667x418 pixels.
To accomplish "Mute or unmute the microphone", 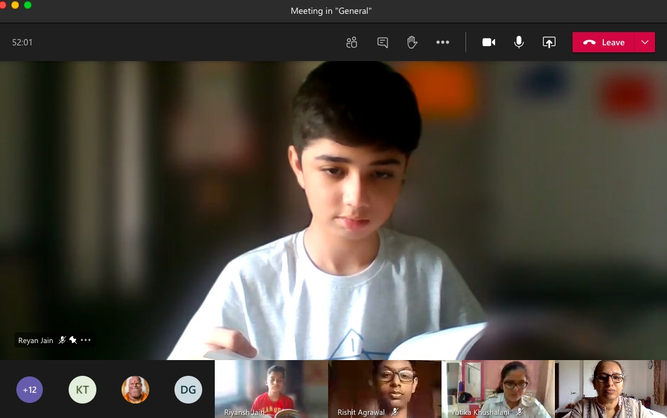I will [x=518, y=42].
